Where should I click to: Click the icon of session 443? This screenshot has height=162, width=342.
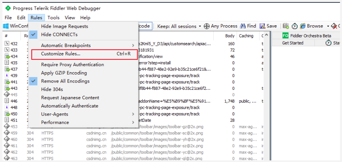tap(7, 88)
